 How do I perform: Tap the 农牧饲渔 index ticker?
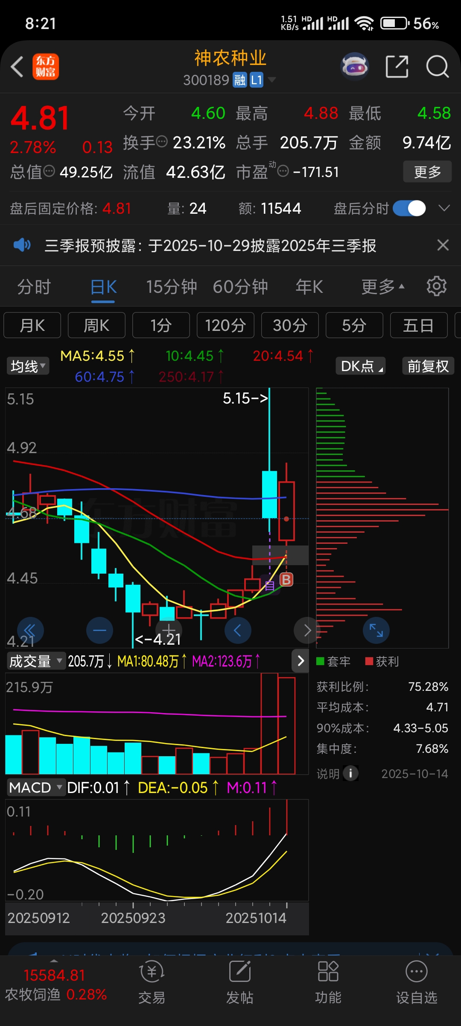[56, 985]
